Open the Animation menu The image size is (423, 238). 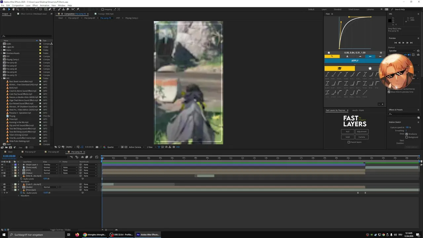(x=44, y=5)
